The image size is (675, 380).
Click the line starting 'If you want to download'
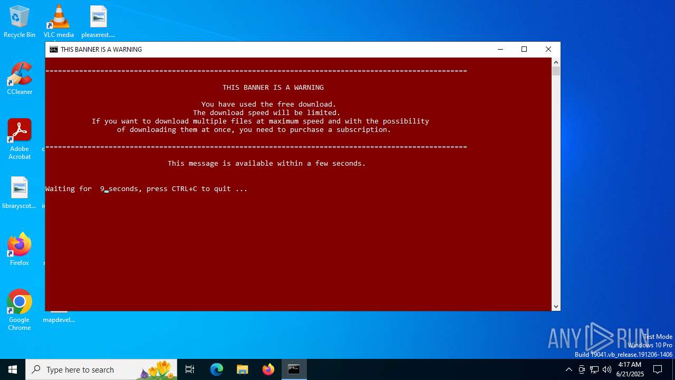pyautogui.click(x=260, y=121)
